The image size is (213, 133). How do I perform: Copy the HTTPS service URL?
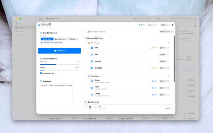click(x=163, y=95)
